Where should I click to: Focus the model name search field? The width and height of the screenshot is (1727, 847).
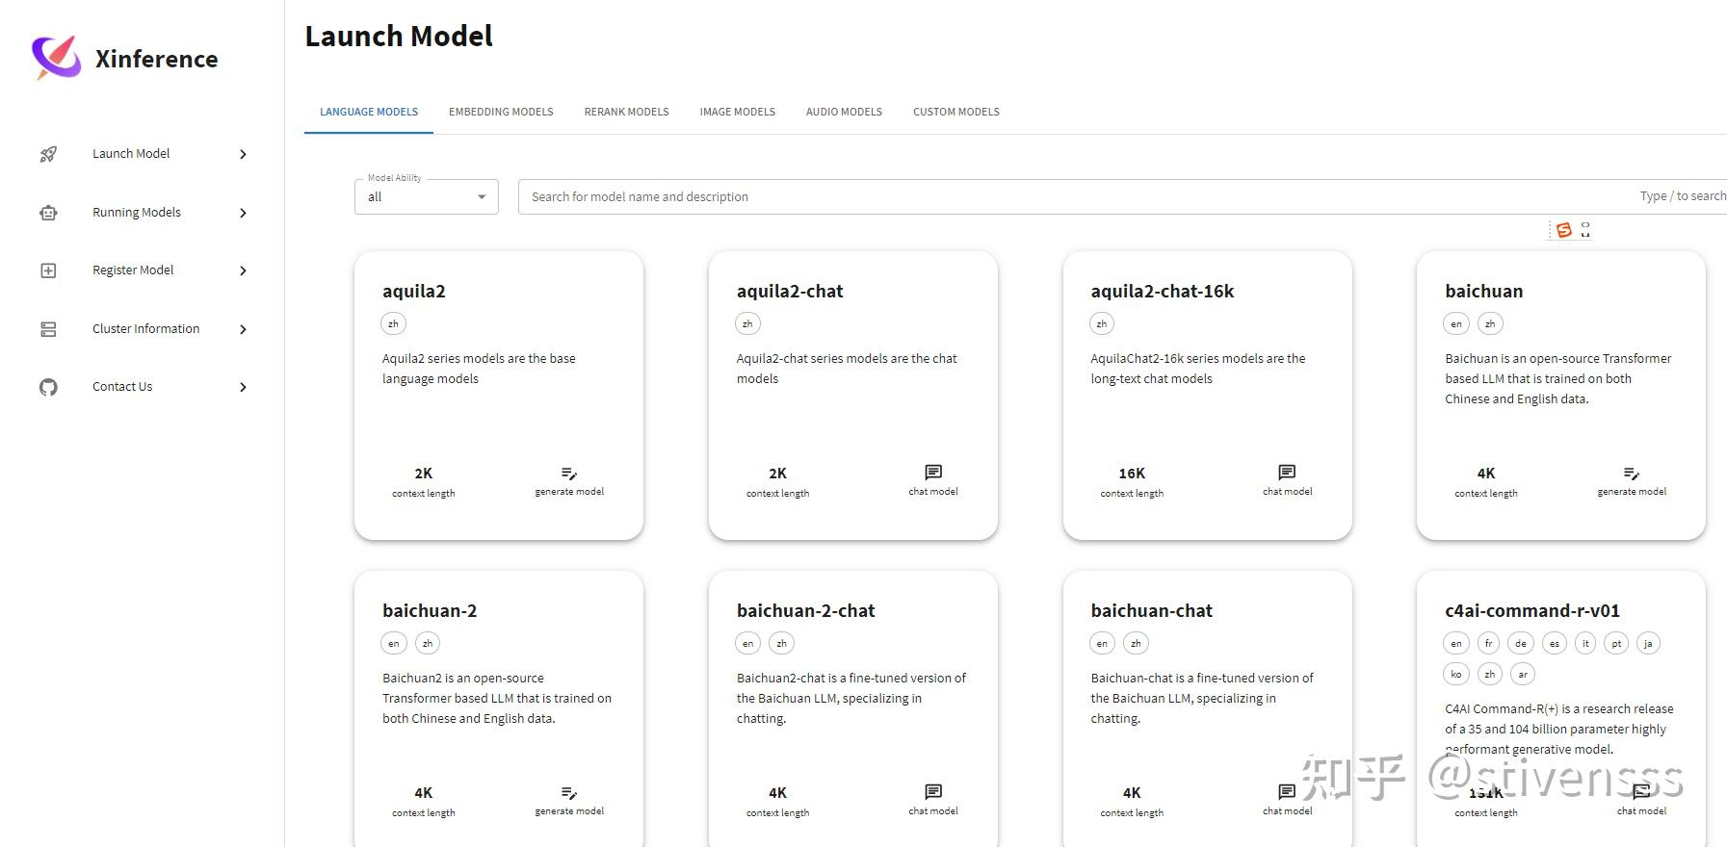point(1060,196)
